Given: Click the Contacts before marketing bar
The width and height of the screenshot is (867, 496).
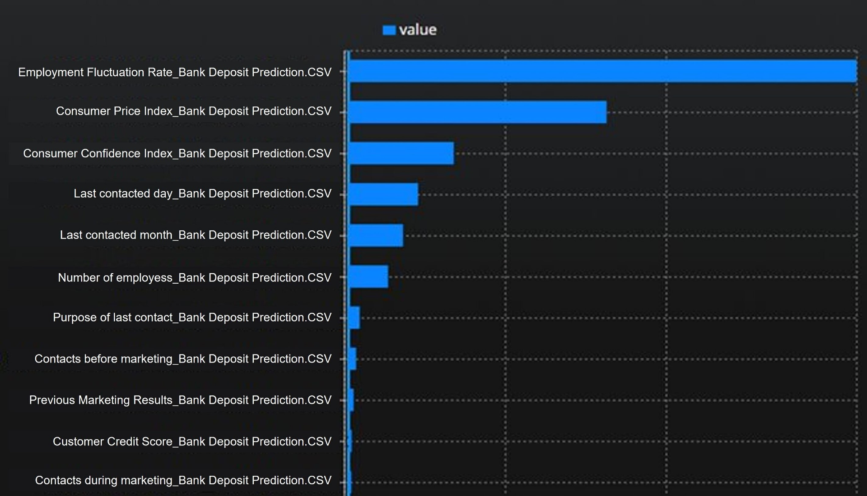Looking at the screenshot, I should [x=353, y=359].
